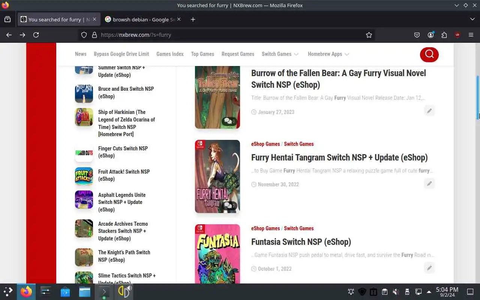The width and height of the screenshot is (480, 300).
Task: Open the Firefox hamburger menu
Action: [471, 35]
